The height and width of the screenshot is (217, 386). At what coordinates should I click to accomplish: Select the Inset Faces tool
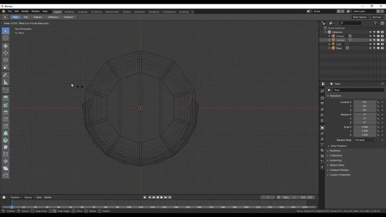(5, 105)
